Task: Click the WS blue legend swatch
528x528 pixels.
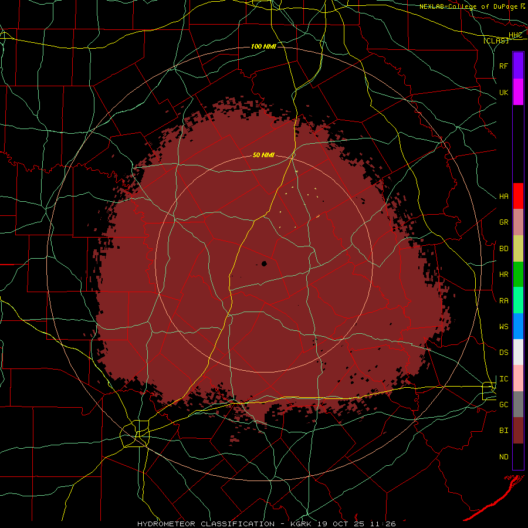Action: (x=518, y=326)
